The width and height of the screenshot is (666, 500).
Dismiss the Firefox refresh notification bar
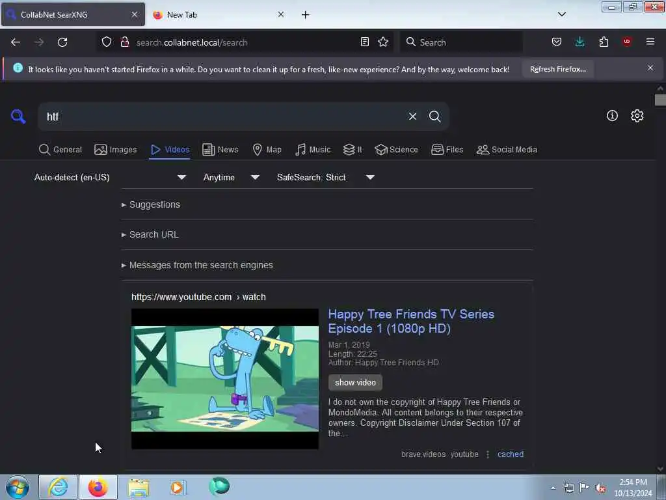tap(650, 68)
